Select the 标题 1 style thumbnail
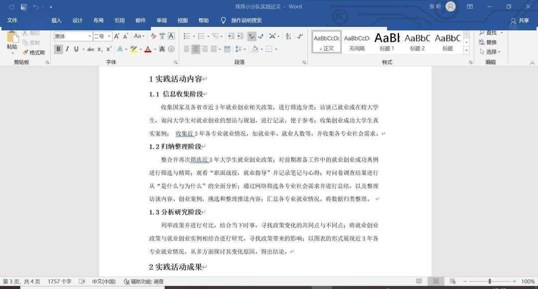This screenshot has width=538, height=289. (387, 42)
